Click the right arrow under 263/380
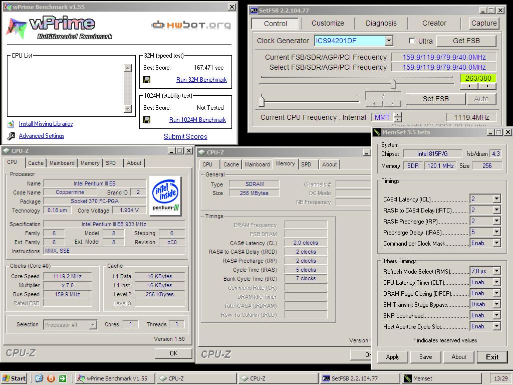This screenshot has width=513, height=385. (487, 86)
